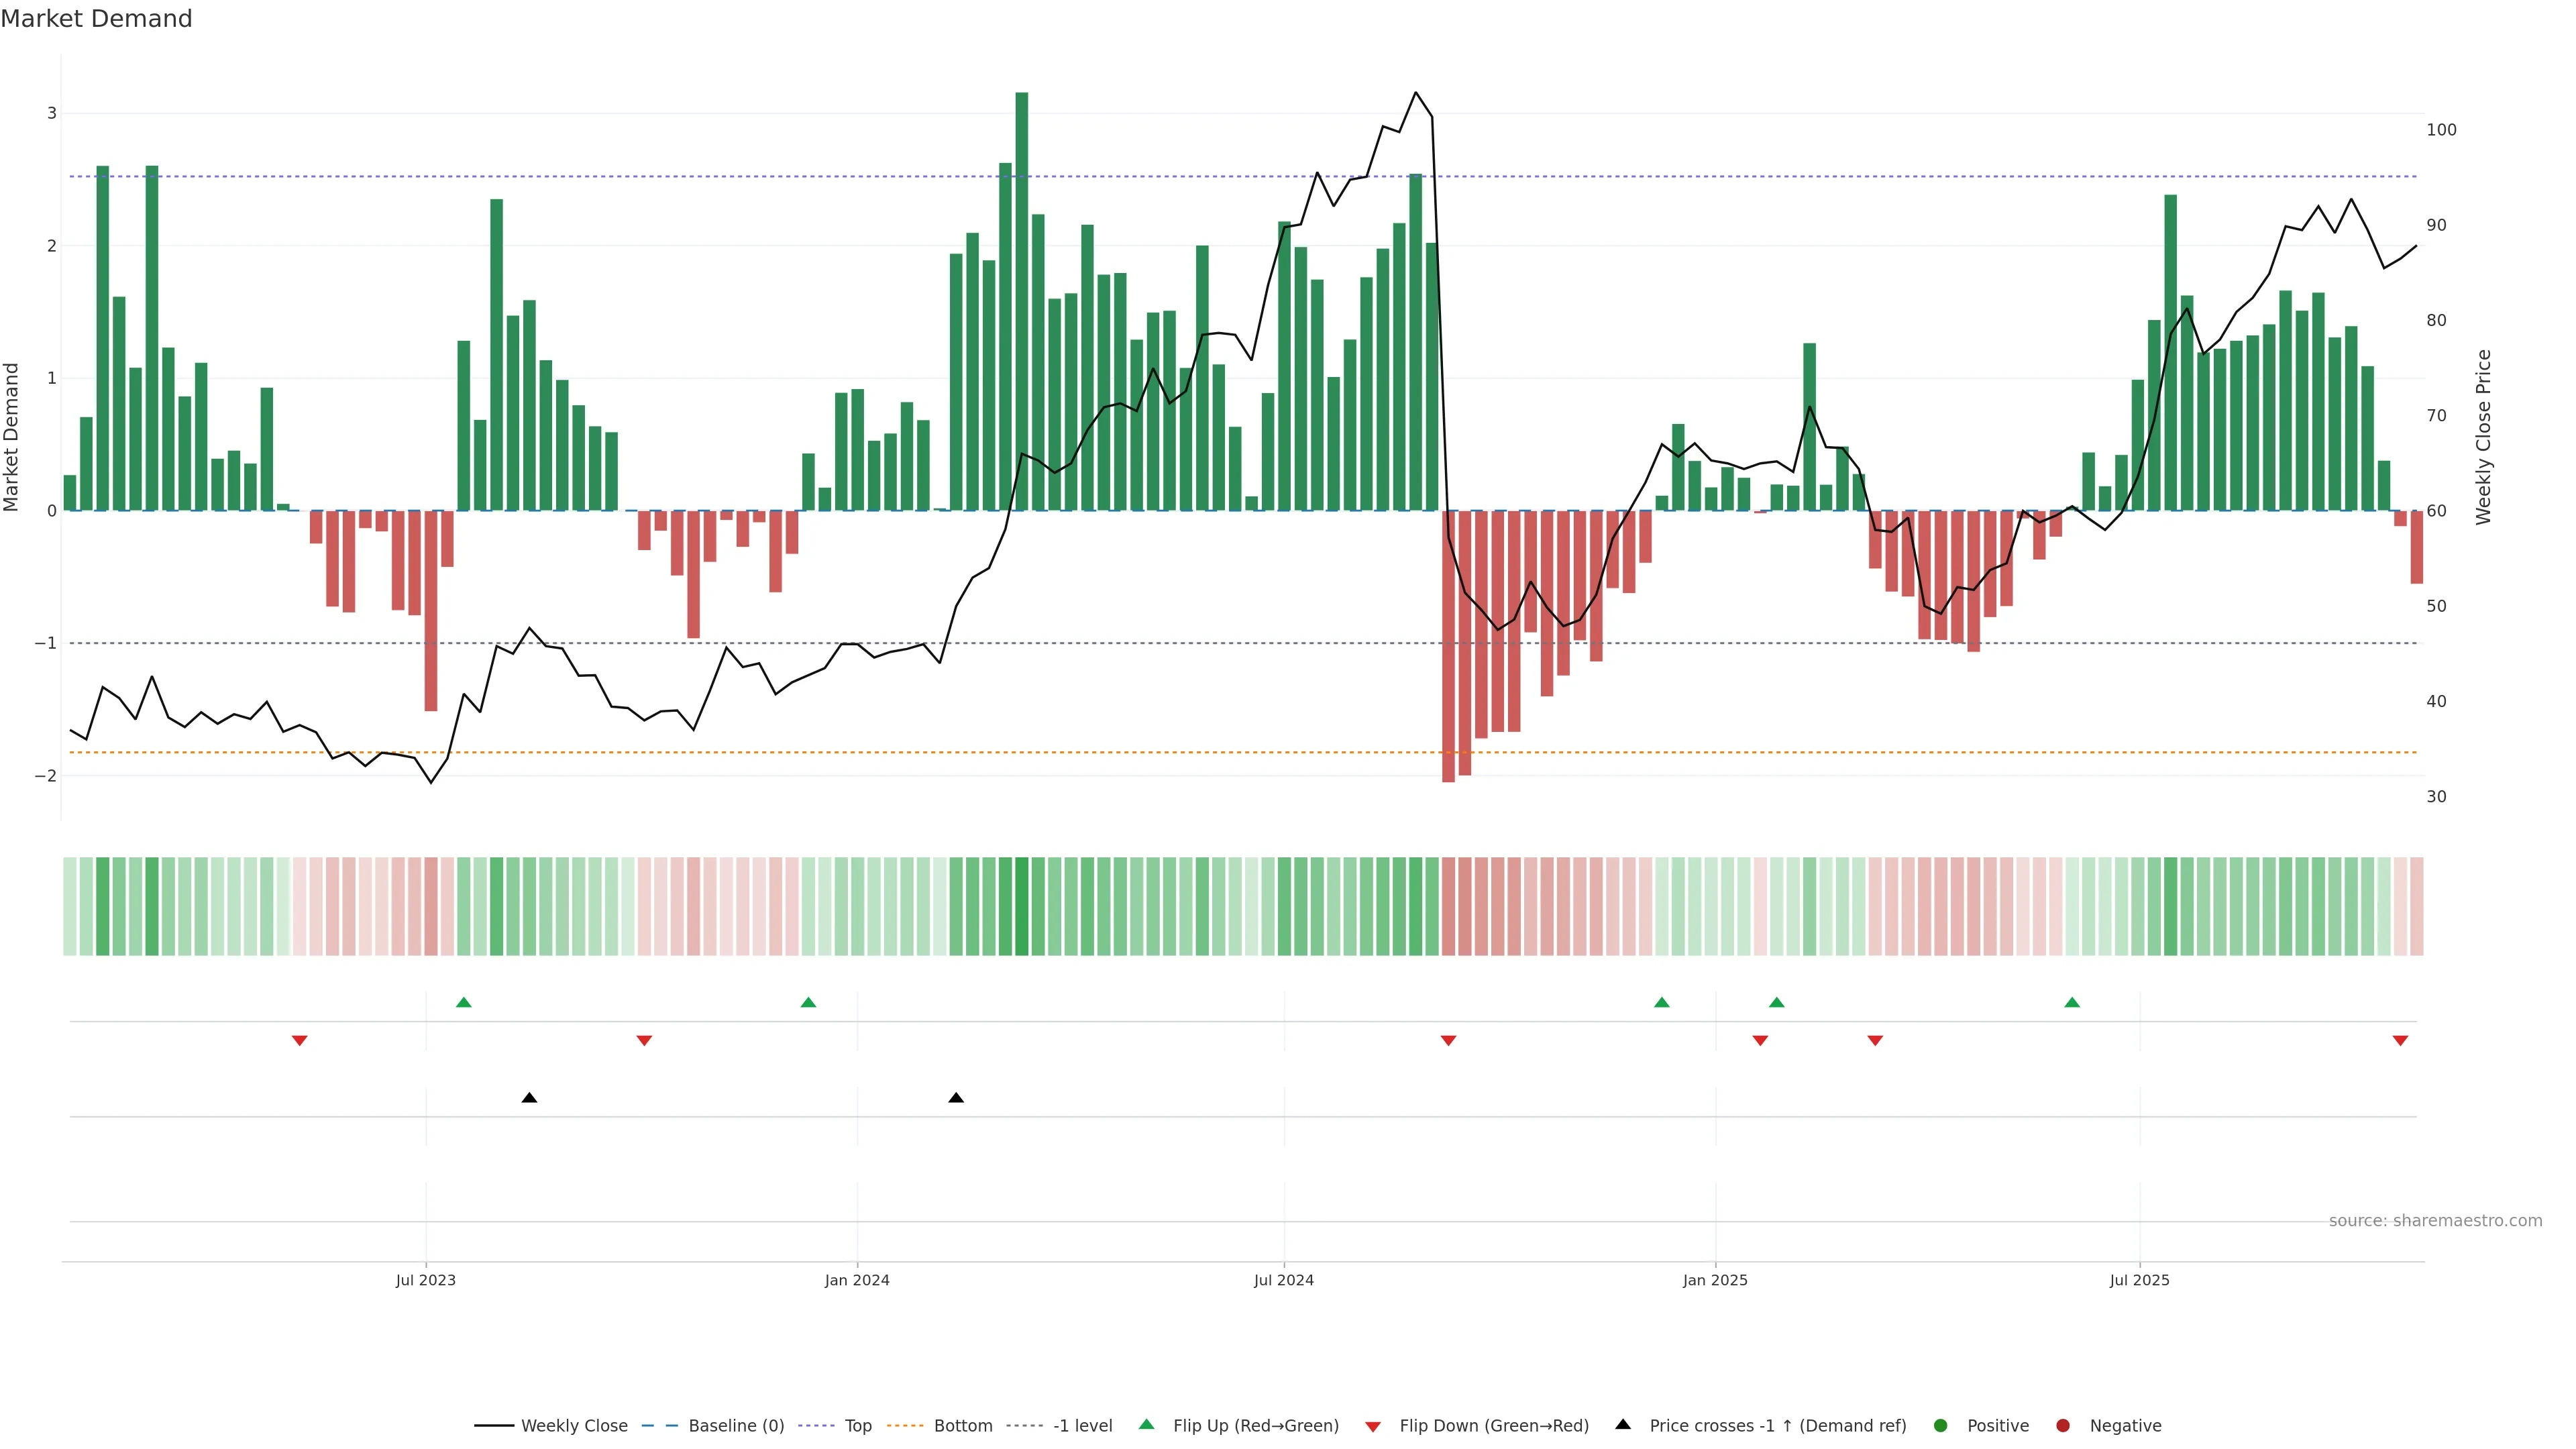Click the black triangle marker near Jan 2024
The height and width of the screenshot is (1449, 2576).
click(956, 1098)
